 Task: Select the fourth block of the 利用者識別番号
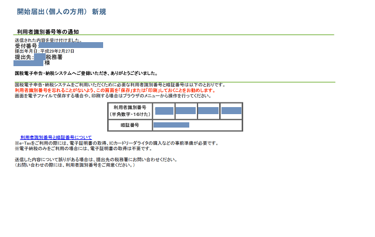[x=231, y=111]
